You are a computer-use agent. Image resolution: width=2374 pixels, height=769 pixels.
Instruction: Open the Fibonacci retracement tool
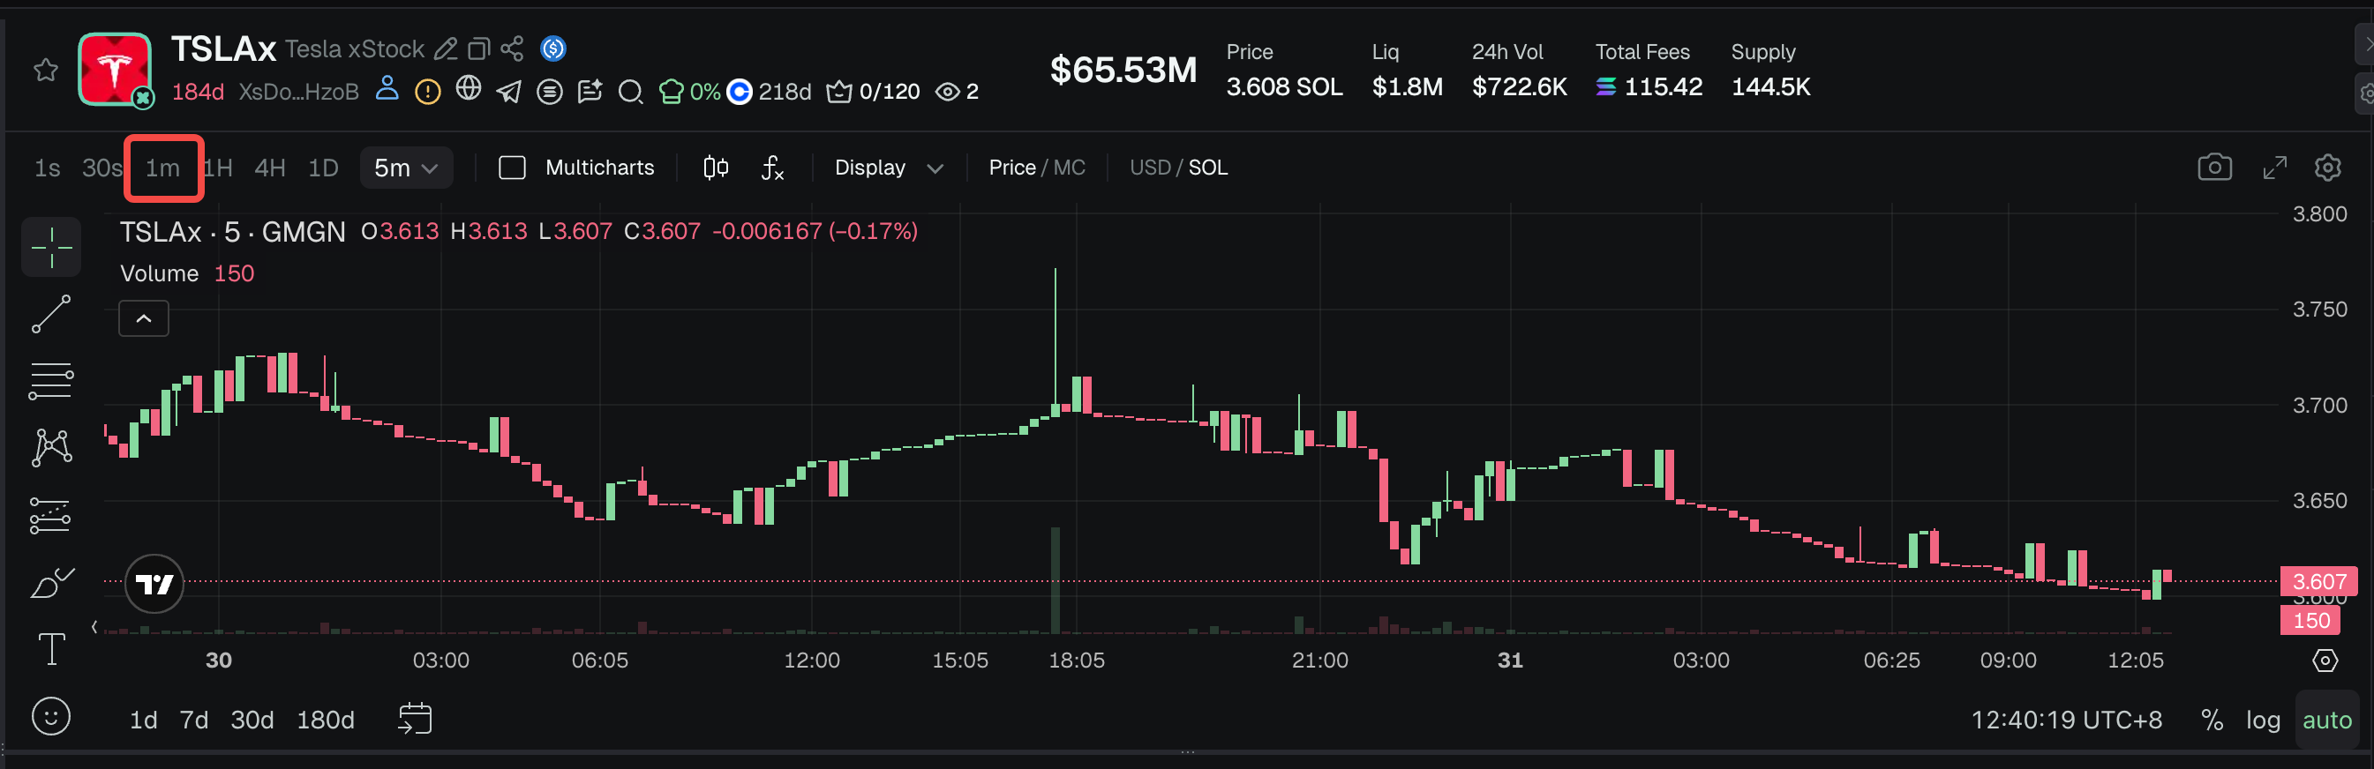click(51, 380)
